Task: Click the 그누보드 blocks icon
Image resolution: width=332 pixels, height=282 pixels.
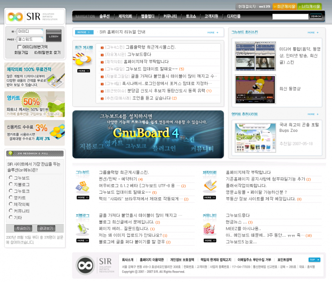Action: tap(82, 187)
